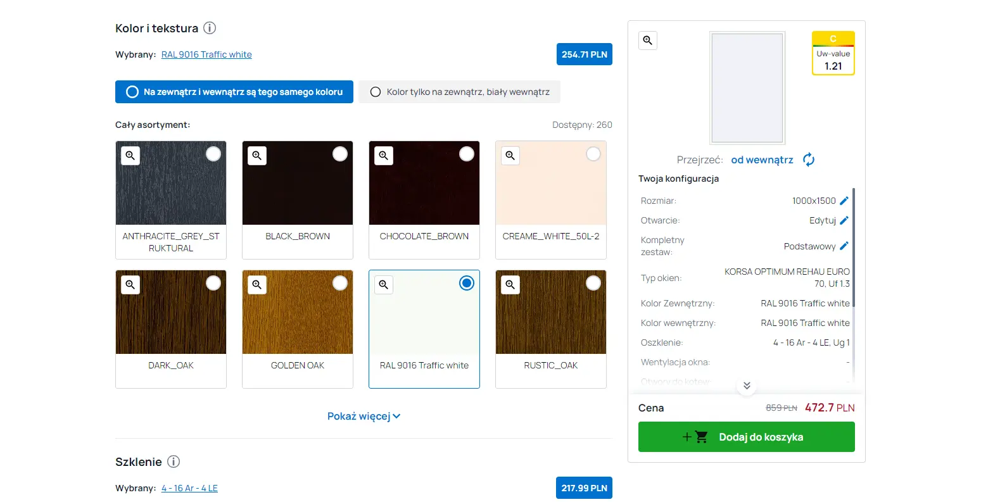Expand configuration list with double chevron

(747, 386)
